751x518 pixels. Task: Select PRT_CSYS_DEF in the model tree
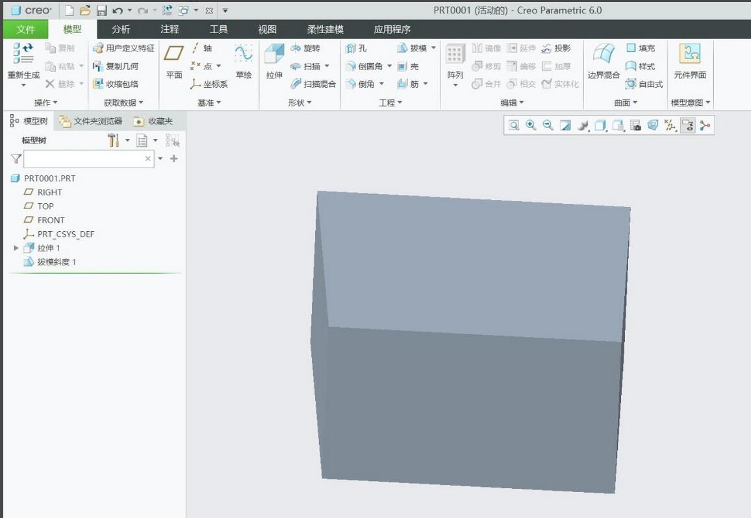tap(59, 234)
